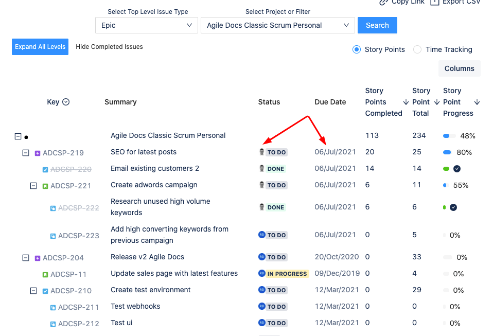This screenshot has width=493, height=336.
Task: Click assignee avatar on Test webhooks row
Action: (261, 306)
